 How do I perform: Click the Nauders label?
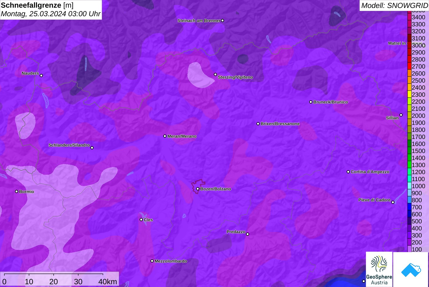point(30,73)
